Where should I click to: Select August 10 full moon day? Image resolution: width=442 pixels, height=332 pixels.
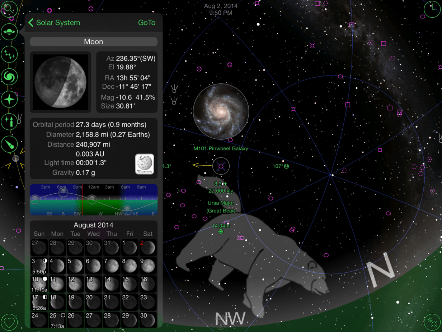[39, 284]
